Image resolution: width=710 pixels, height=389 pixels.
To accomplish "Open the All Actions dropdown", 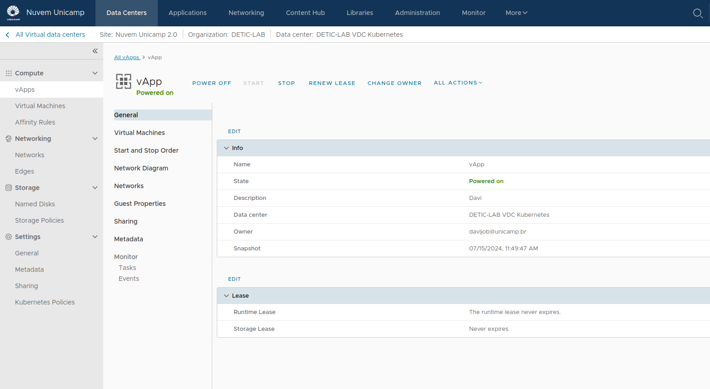I will click(x=458, y=83).
